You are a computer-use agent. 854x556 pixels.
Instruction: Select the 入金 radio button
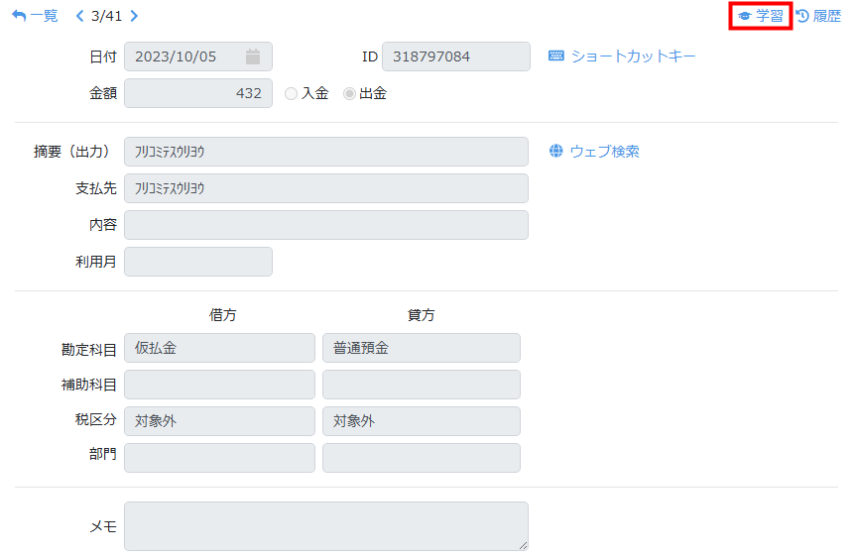tap(291, 94)
